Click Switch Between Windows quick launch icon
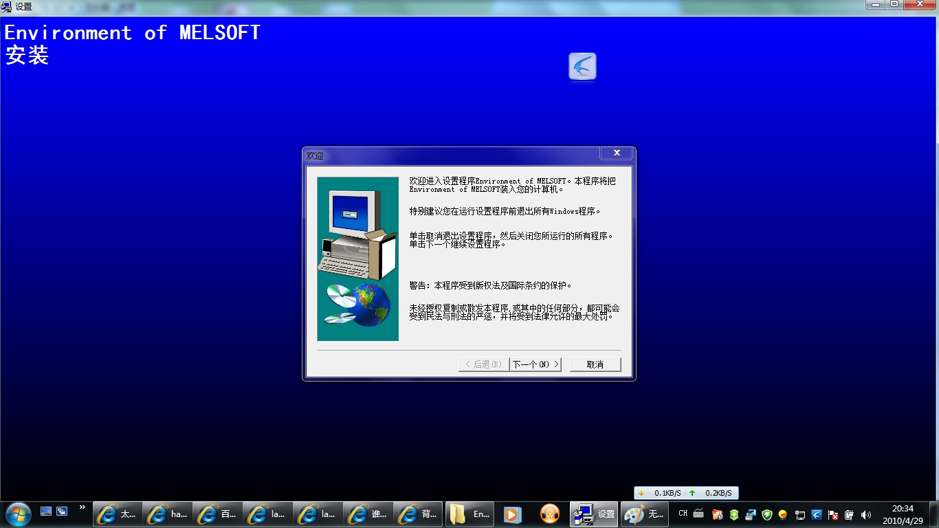The height and width of the screenshot is (528, 939). (62, 511)
